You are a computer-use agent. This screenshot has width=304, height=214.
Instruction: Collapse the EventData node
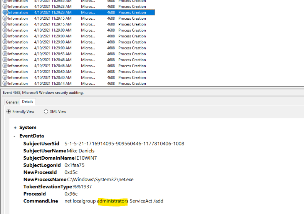[15, 136]
